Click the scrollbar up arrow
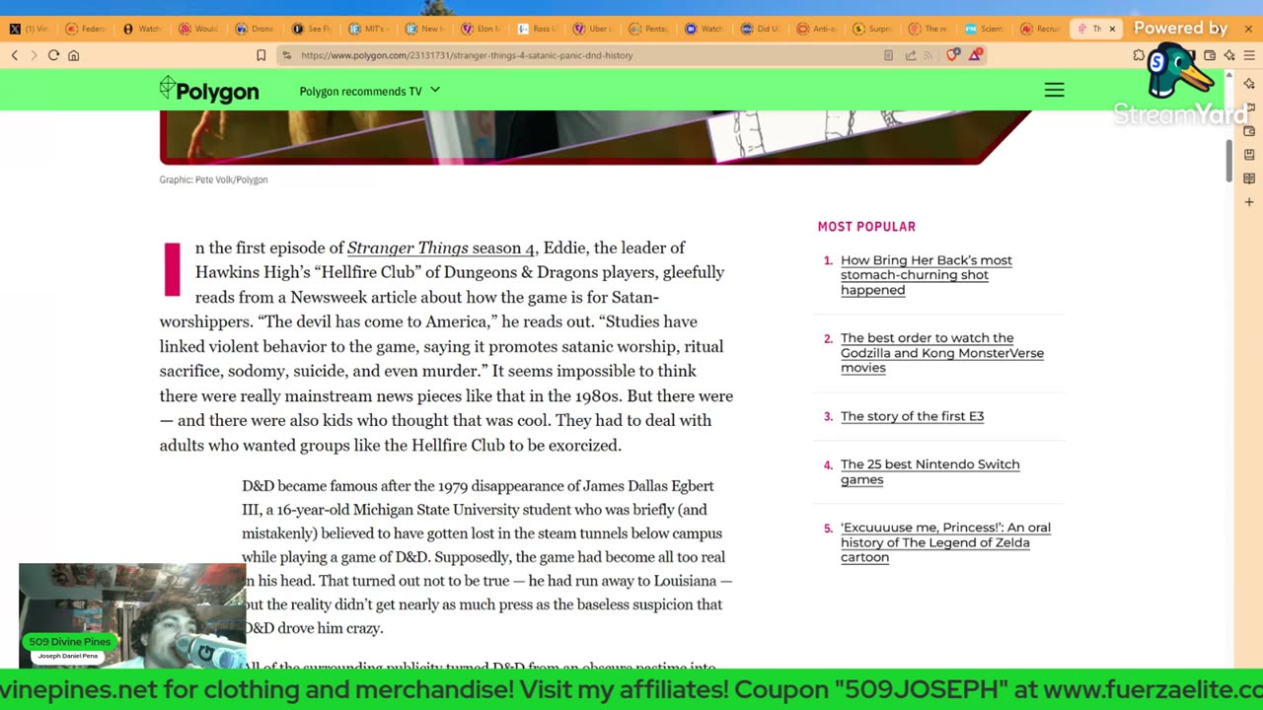 1228,76
